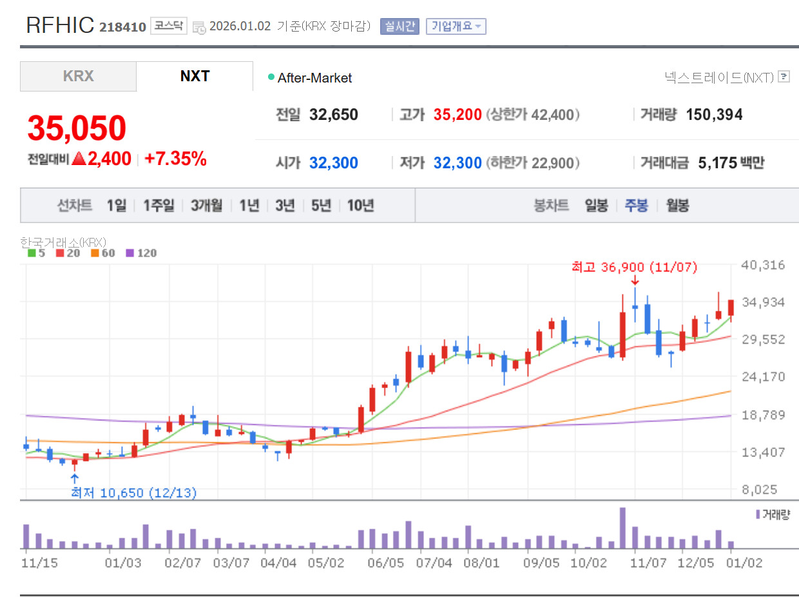Click the purple 거래량 legend icon

[x=757, y=514]
